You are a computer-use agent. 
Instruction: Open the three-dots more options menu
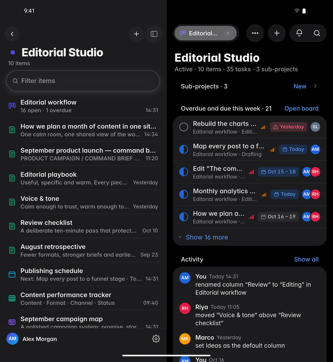[255, 33]
